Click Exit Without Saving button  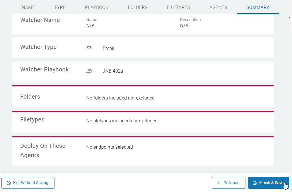28,183
